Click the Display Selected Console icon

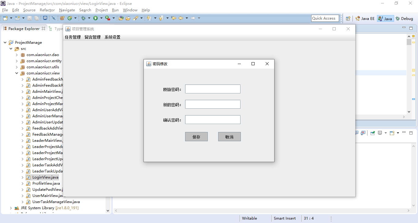tap(380, 133)
